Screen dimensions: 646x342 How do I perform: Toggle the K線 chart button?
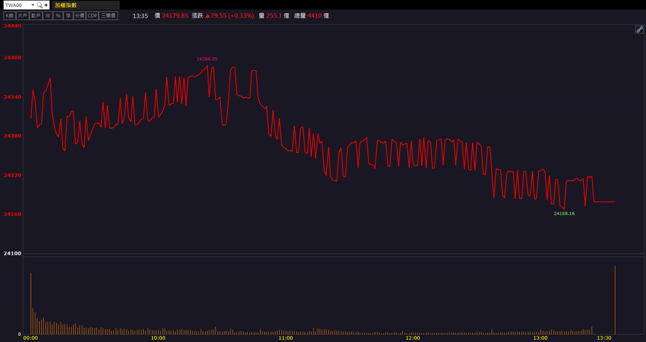[10, 16]
